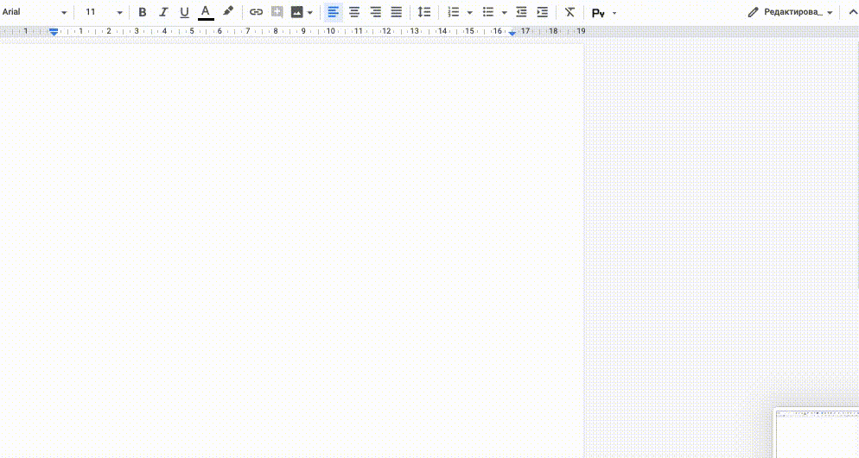Viewport: 859px width, 458px height.
Task: Expand numbered list style options arrow
Action: [469, 13]
